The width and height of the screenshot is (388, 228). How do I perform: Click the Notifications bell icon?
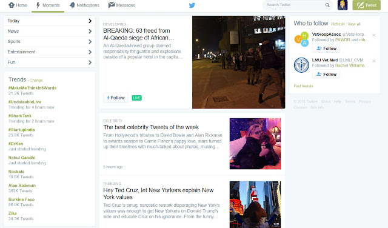coord(72,5)
